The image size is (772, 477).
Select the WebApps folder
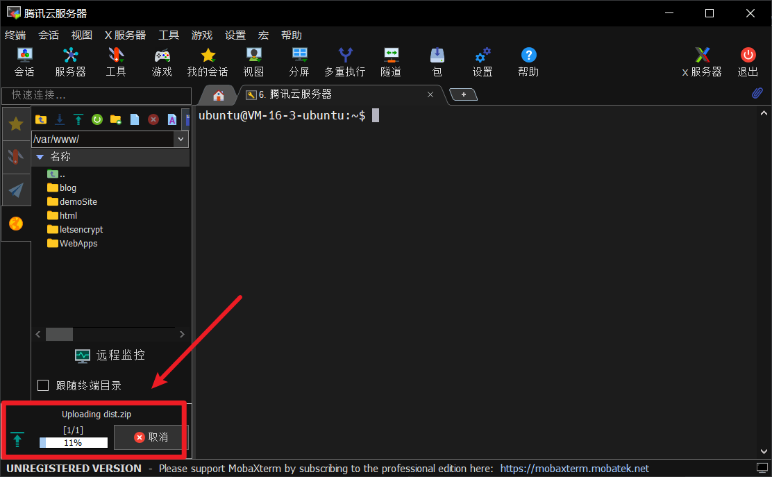pyautogui.click(x=72, y=243)
